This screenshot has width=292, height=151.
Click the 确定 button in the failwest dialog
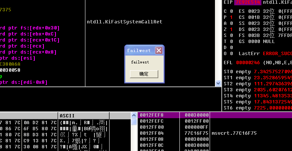144,74
